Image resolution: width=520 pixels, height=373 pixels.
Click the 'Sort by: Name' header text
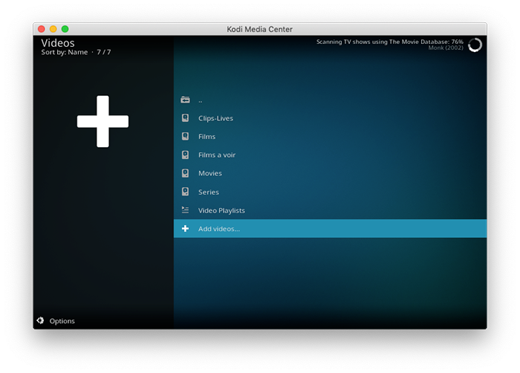[64, 53]
